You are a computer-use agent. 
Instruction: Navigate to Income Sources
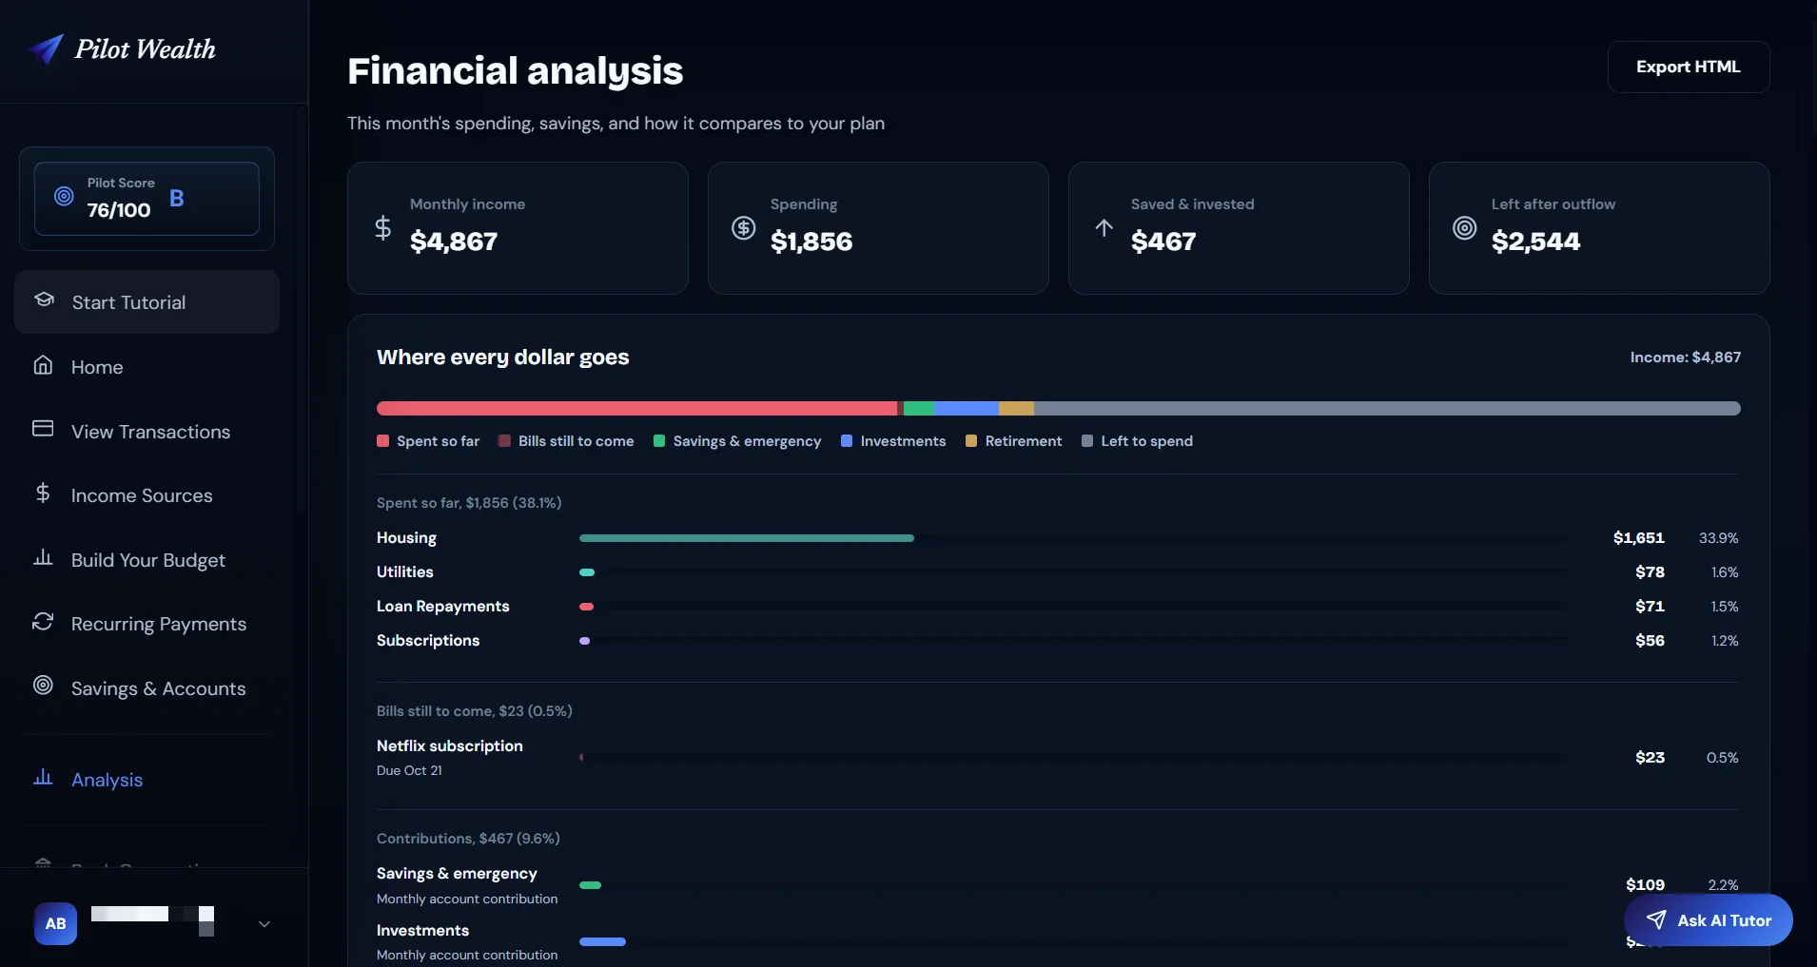click(147, 495)
